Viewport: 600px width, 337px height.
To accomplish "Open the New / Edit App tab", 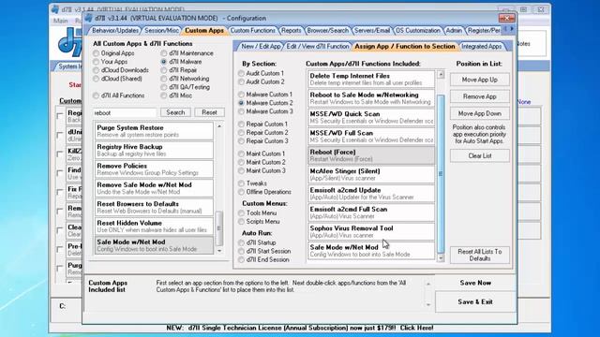I will (x=261, y=46).
